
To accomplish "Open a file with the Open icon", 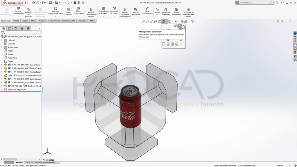I will (44, 3).
